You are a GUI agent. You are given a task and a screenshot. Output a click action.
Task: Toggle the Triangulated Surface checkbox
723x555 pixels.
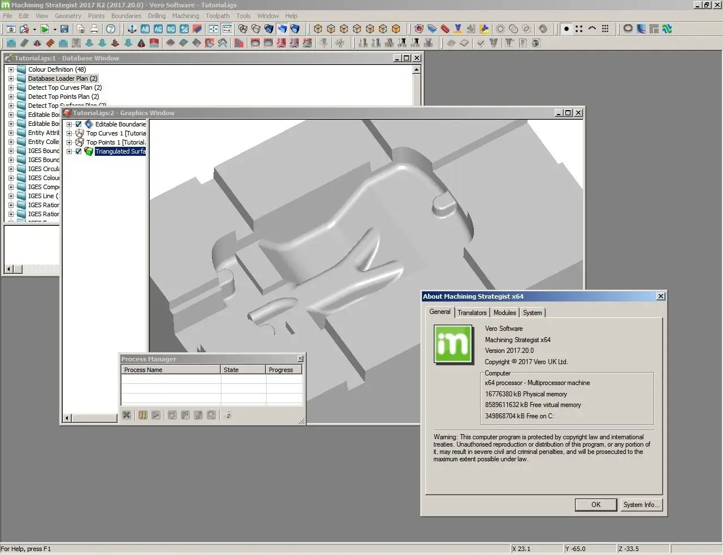point(79,151)
